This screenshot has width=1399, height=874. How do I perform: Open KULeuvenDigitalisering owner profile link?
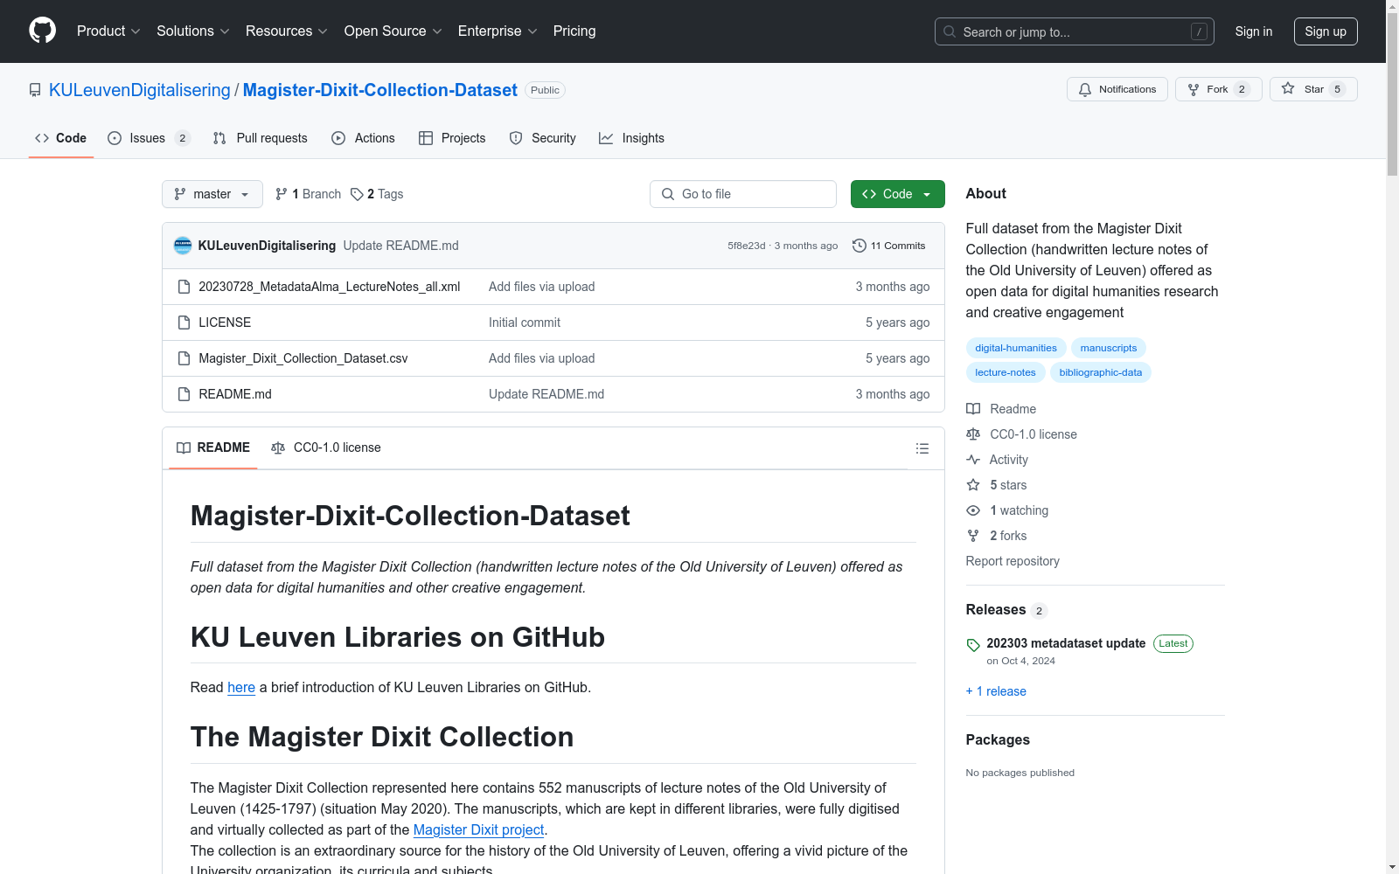click(140, 90)
